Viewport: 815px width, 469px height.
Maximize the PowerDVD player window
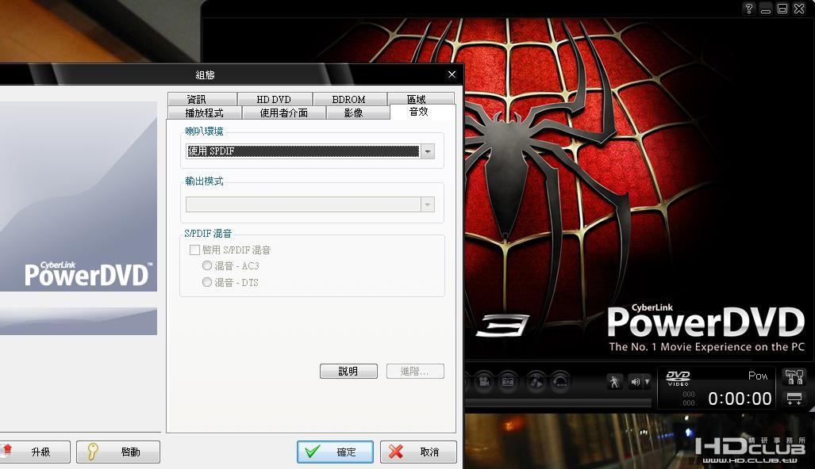(x=782, y=8)
